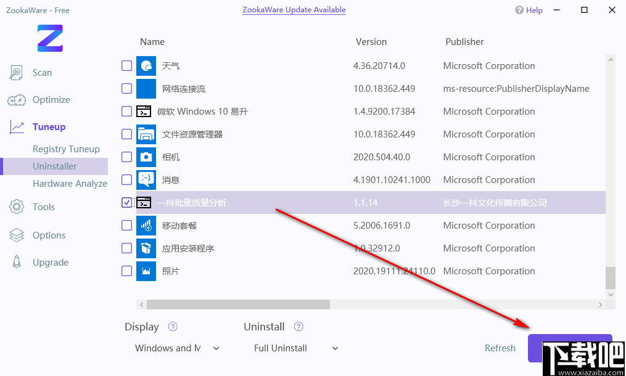
Task: Click the 相机 camera app icon
Action: point(146,157)
